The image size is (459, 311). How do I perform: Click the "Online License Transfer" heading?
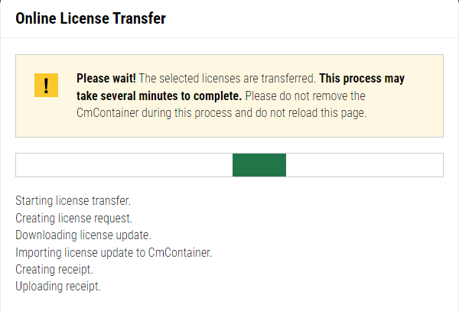(90, 18)
